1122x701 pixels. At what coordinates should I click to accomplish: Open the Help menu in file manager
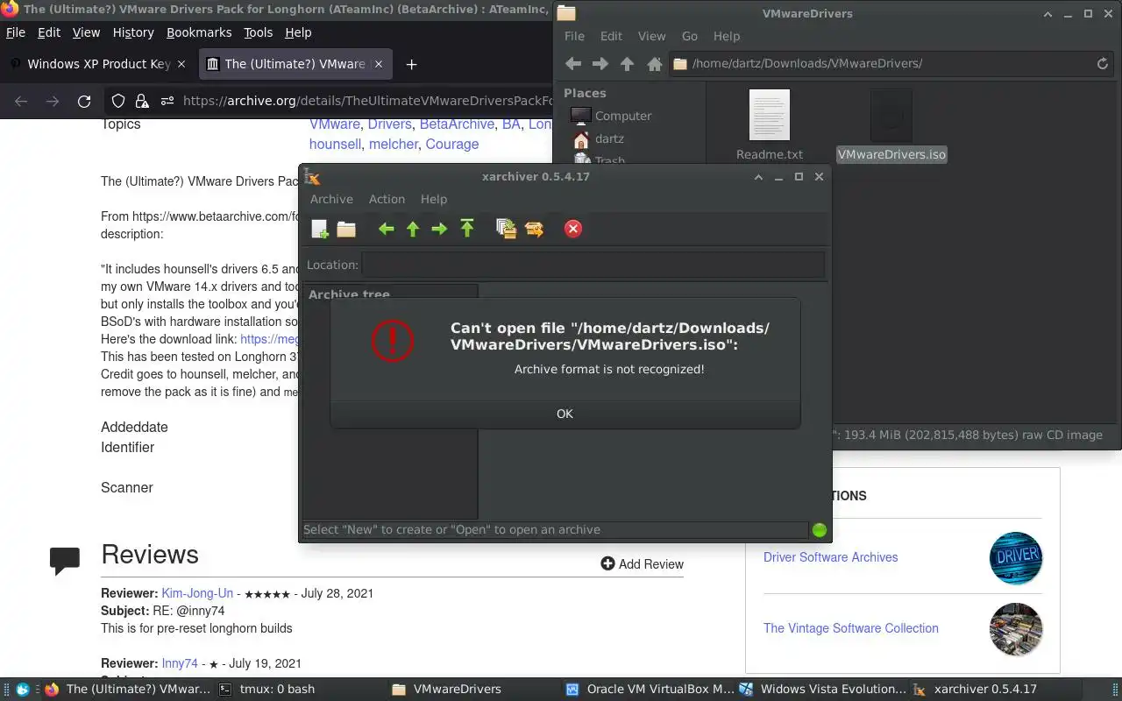pos(727,36)
